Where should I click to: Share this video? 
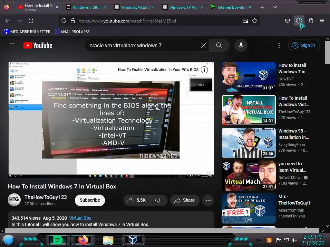point(185,200)
